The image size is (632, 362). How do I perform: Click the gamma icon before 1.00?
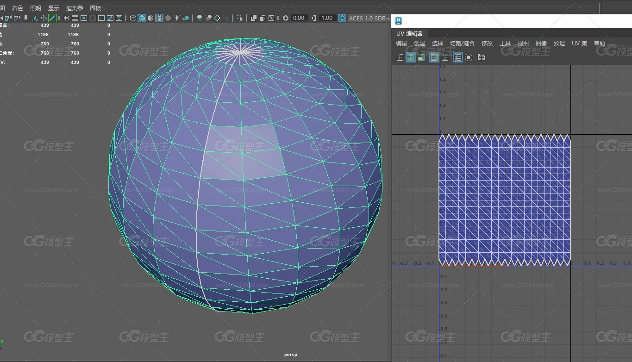[314, 18]
